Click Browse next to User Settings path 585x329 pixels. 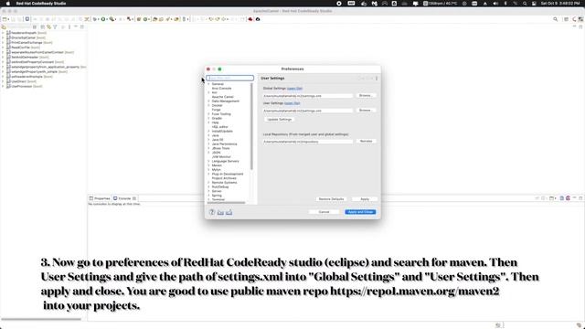(366, 111)
